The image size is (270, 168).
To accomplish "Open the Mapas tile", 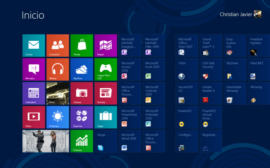I will pyautogui.click(x=106, y=45).
